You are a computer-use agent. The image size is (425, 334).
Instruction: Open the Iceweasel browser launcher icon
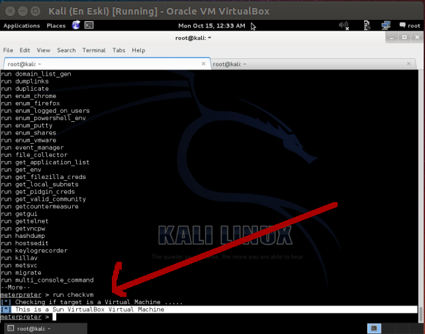[76, 25]
